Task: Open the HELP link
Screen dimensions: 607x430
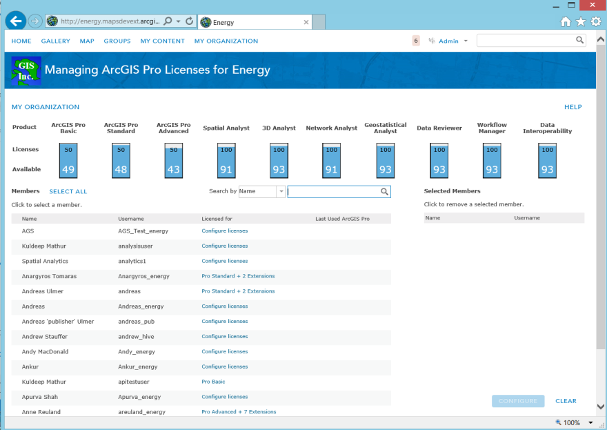Action: (x=573, y=107)
